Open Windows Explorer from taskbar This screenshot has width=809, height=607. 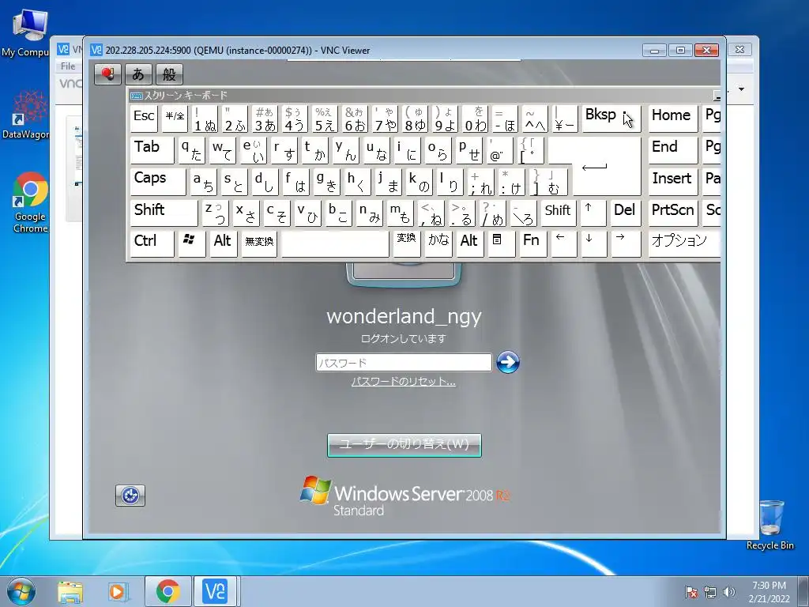point(70,591)
